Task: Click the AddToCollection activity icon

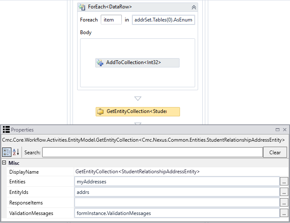Action: [100, 62]
